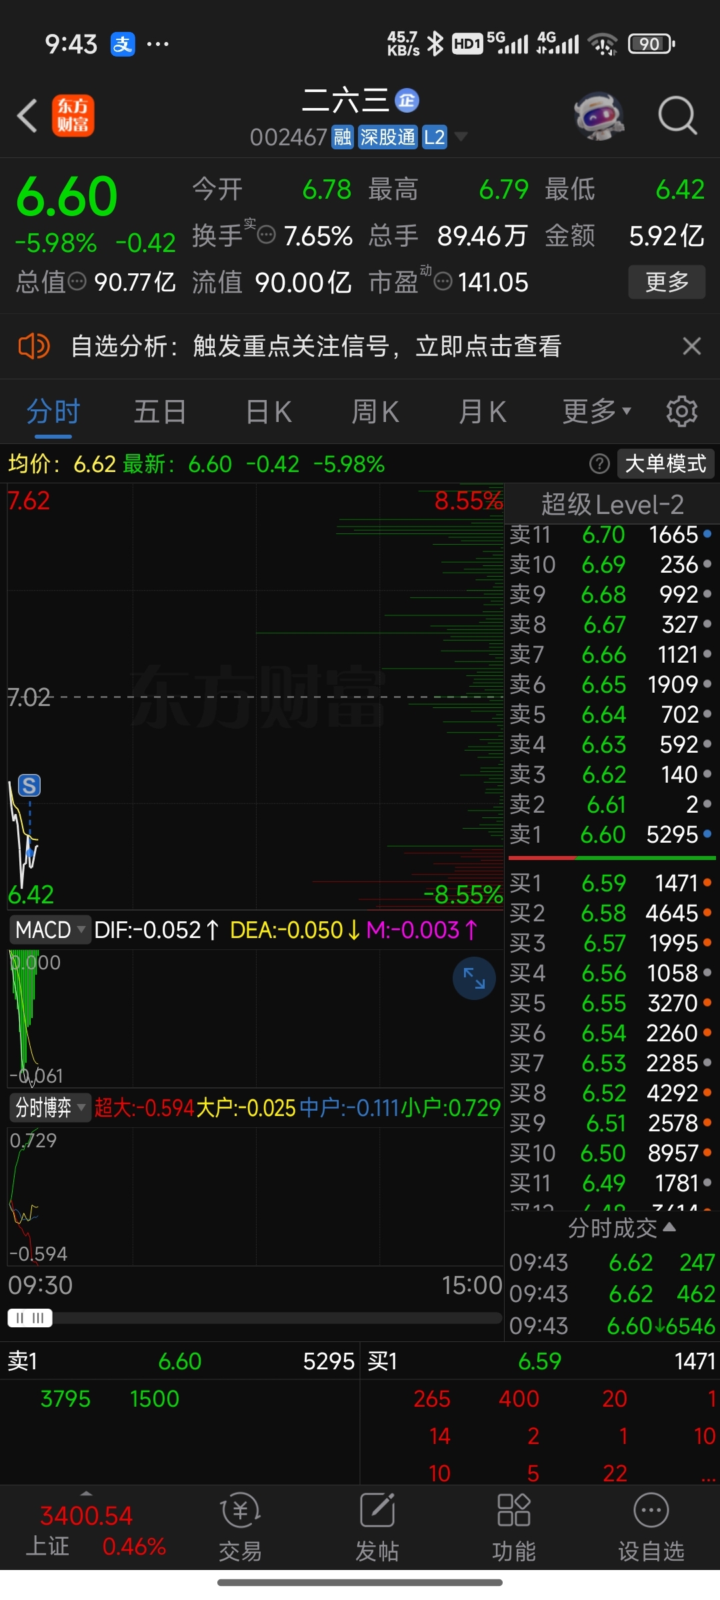Select 卖2 order row at 6.61

(611, 805)
